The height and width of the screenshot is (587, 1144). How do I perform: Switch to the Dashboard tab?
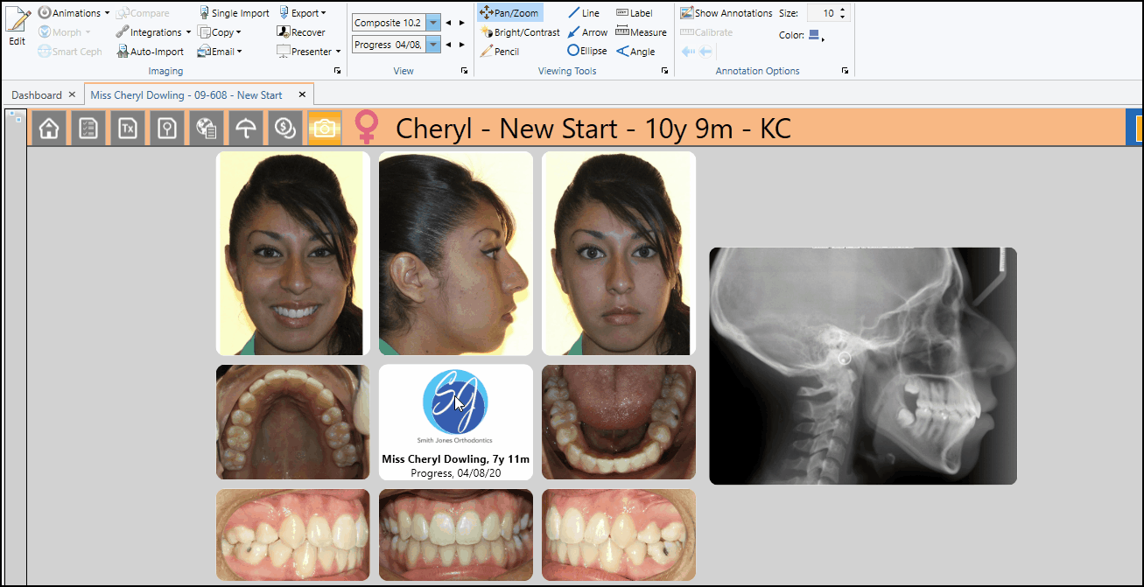coord(37,94)
